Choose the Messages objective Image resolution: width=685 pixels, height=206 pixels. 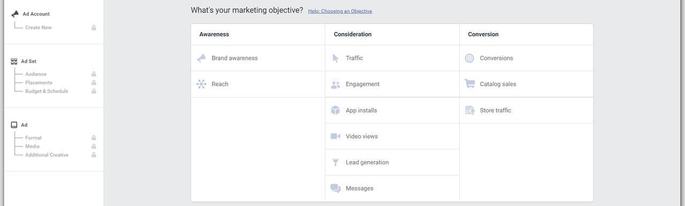click(392, 188)
